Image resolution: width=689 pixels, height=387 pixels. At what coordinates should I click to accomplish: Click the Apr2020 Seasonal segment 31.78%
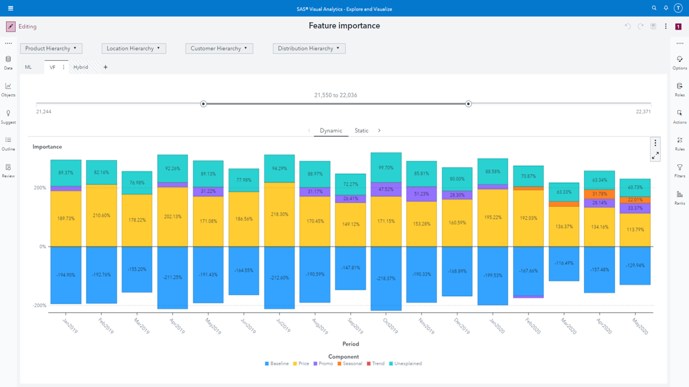coord(599,194)
